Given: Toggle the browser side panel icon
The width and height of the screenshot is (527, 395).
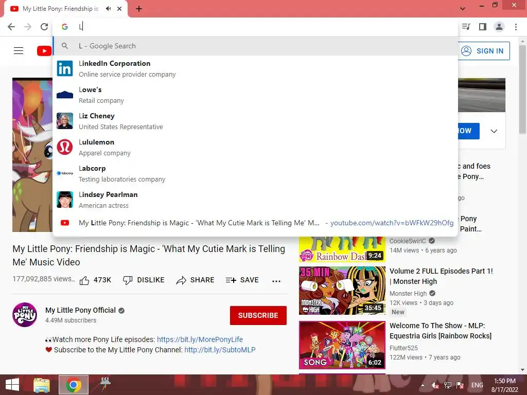Looking at the screenshot, I should click(x=483, y=27).
